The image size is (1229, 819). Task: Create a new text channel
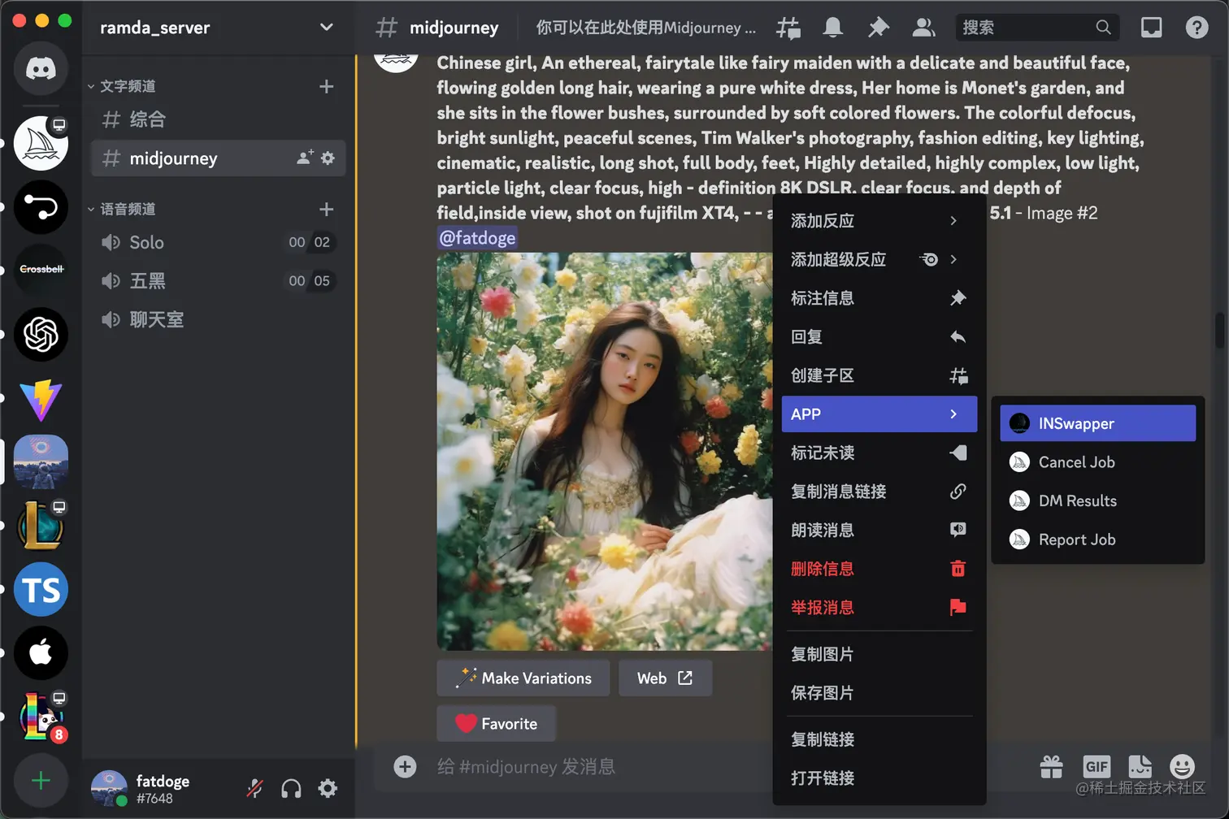coord(327,86)
